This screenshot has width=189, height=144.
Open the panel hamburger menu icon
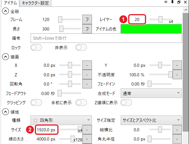pos(166,2)
